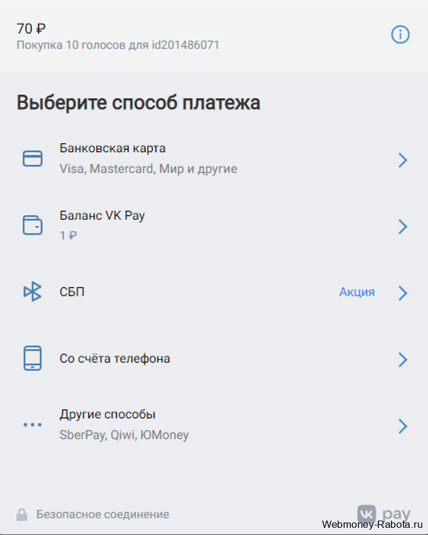Open Другие способы chevron arrow

[403, 426]
